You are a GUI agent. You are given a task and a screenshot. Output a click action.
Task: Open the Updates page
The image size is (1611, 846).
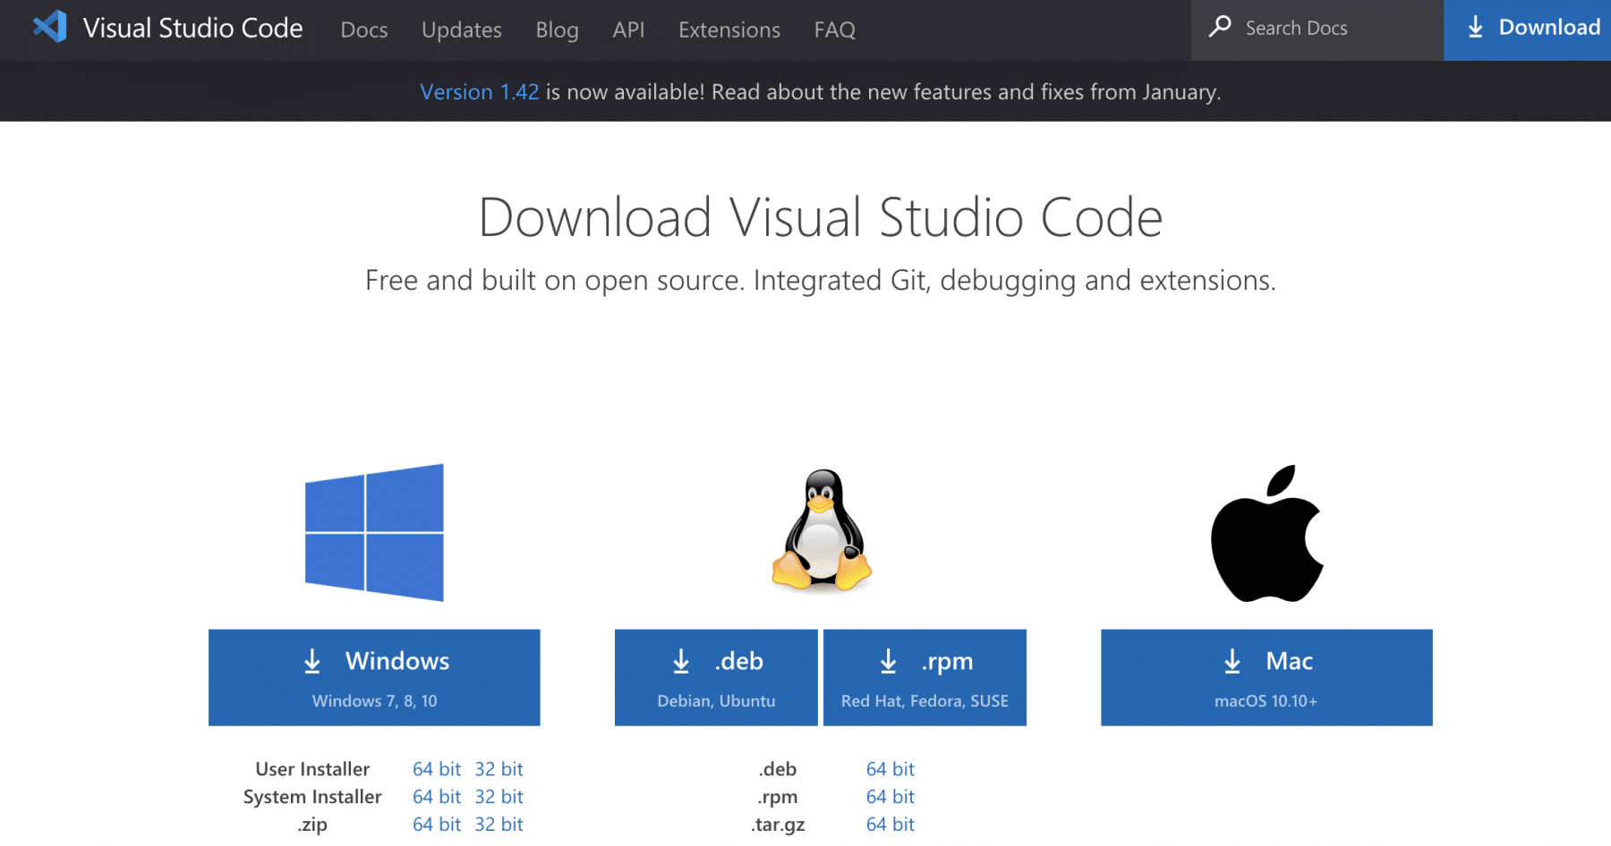[461, 30]
